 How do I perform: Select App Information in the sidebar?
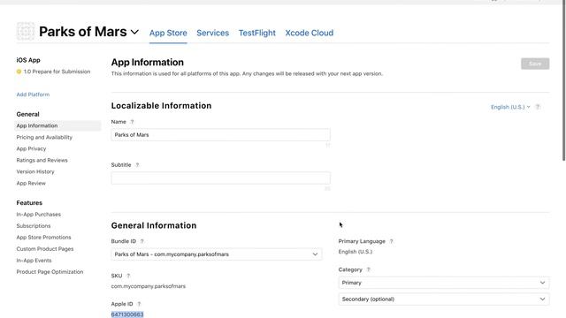tap(58, 125)
